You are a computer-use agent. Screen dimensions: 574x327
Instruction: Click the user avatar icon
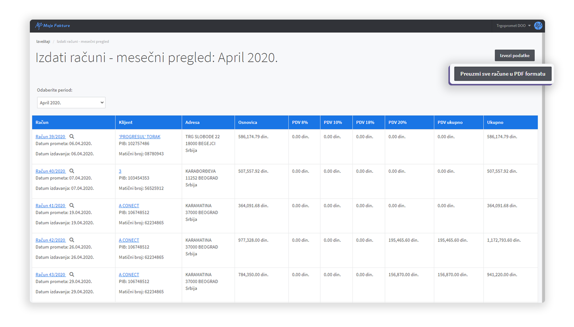click(x=538, y=26)
